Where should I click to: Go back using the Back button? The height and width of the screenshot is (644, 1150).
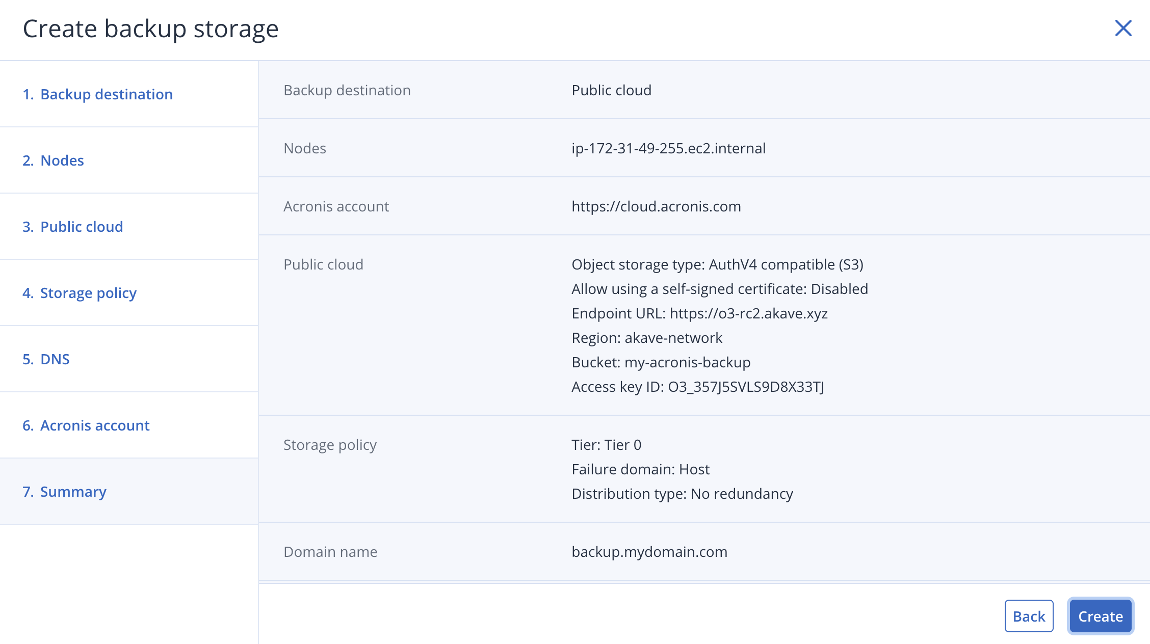1029,616
